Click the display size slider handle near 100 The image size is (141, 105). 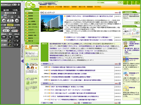[5, 15]
